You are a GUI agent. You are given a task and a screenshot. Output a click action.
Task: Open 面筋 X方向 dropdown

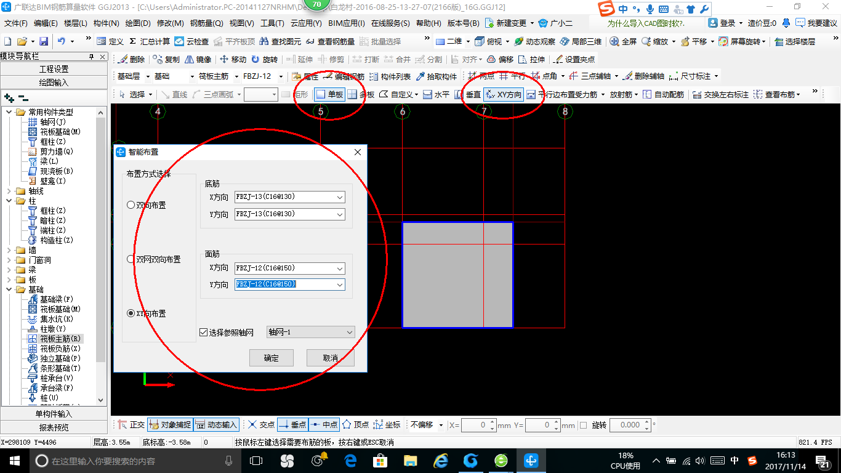pyautogui.click(x=340, y=269)
